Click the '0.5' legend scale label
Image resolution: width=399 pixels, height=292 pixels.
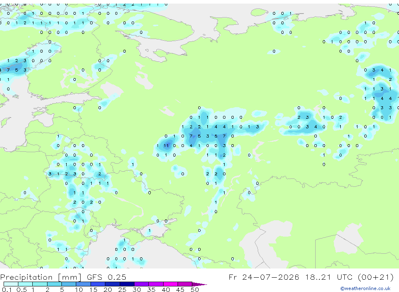click(x=22, y=290)
